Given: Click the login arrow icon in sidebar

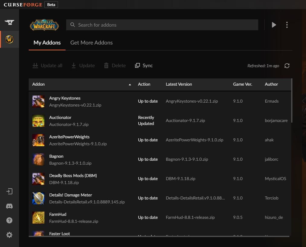Looking at the screenshot, I should tap(9, 191).
